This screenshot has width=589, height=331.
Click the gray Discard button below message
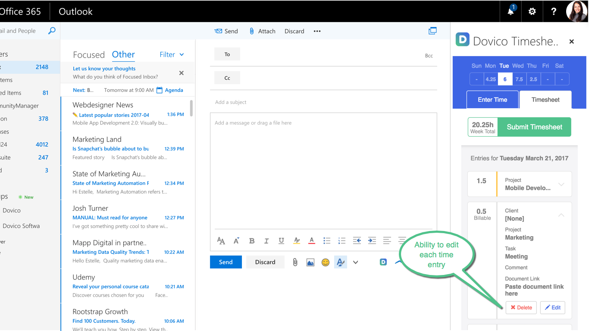265,262
